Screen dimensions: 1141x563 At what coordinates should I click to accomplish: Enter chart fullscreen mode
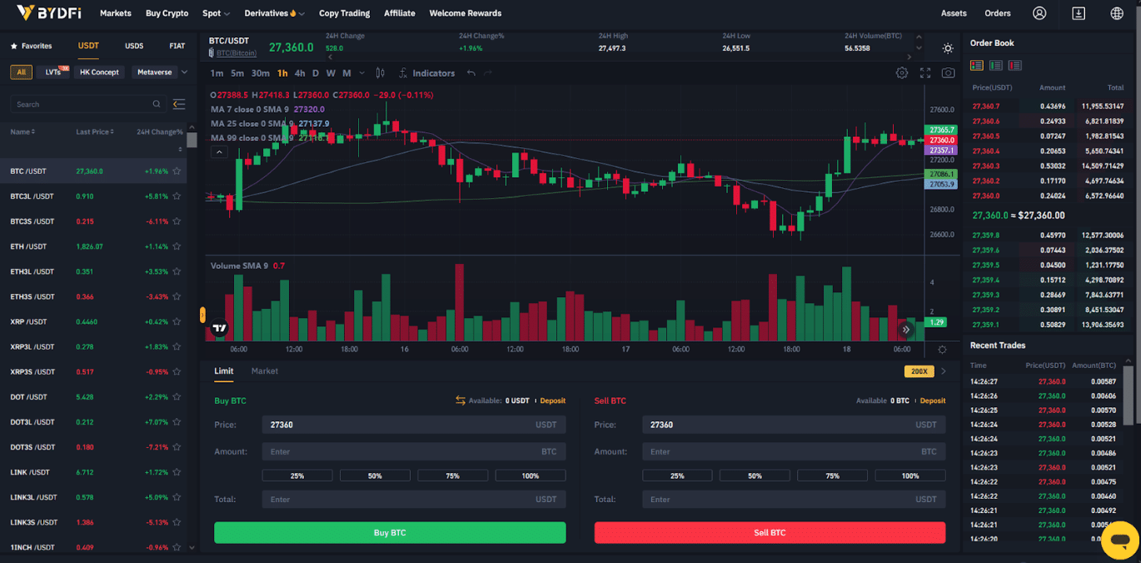coord(925,73)
